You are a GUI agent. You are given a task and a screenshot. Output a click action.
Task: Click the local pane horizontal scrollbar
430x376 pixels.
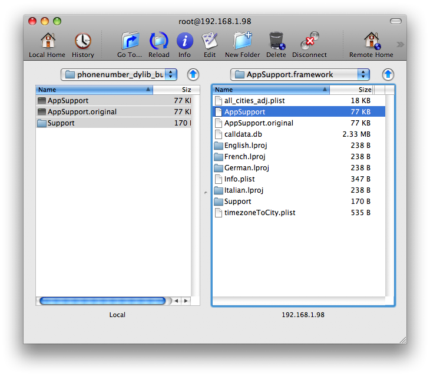(102, 301)
